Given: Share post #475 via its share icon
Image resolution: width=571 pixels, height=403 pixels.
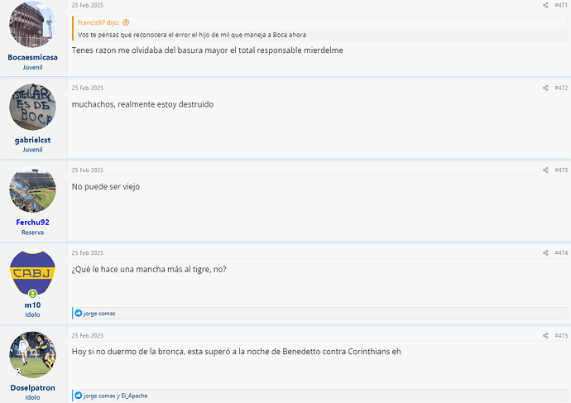Looking at the screenshot, I should pos(545,335).
